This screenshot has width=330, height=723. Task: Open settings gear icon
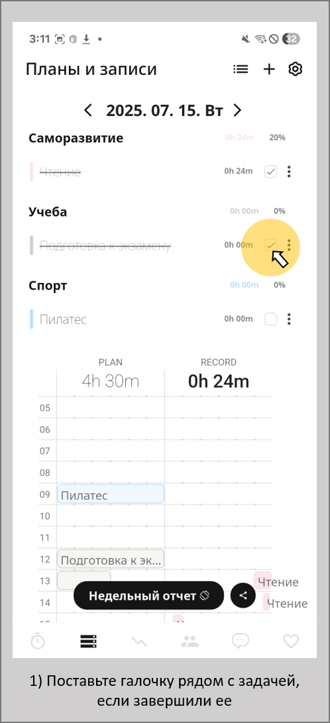coord(295,69)
